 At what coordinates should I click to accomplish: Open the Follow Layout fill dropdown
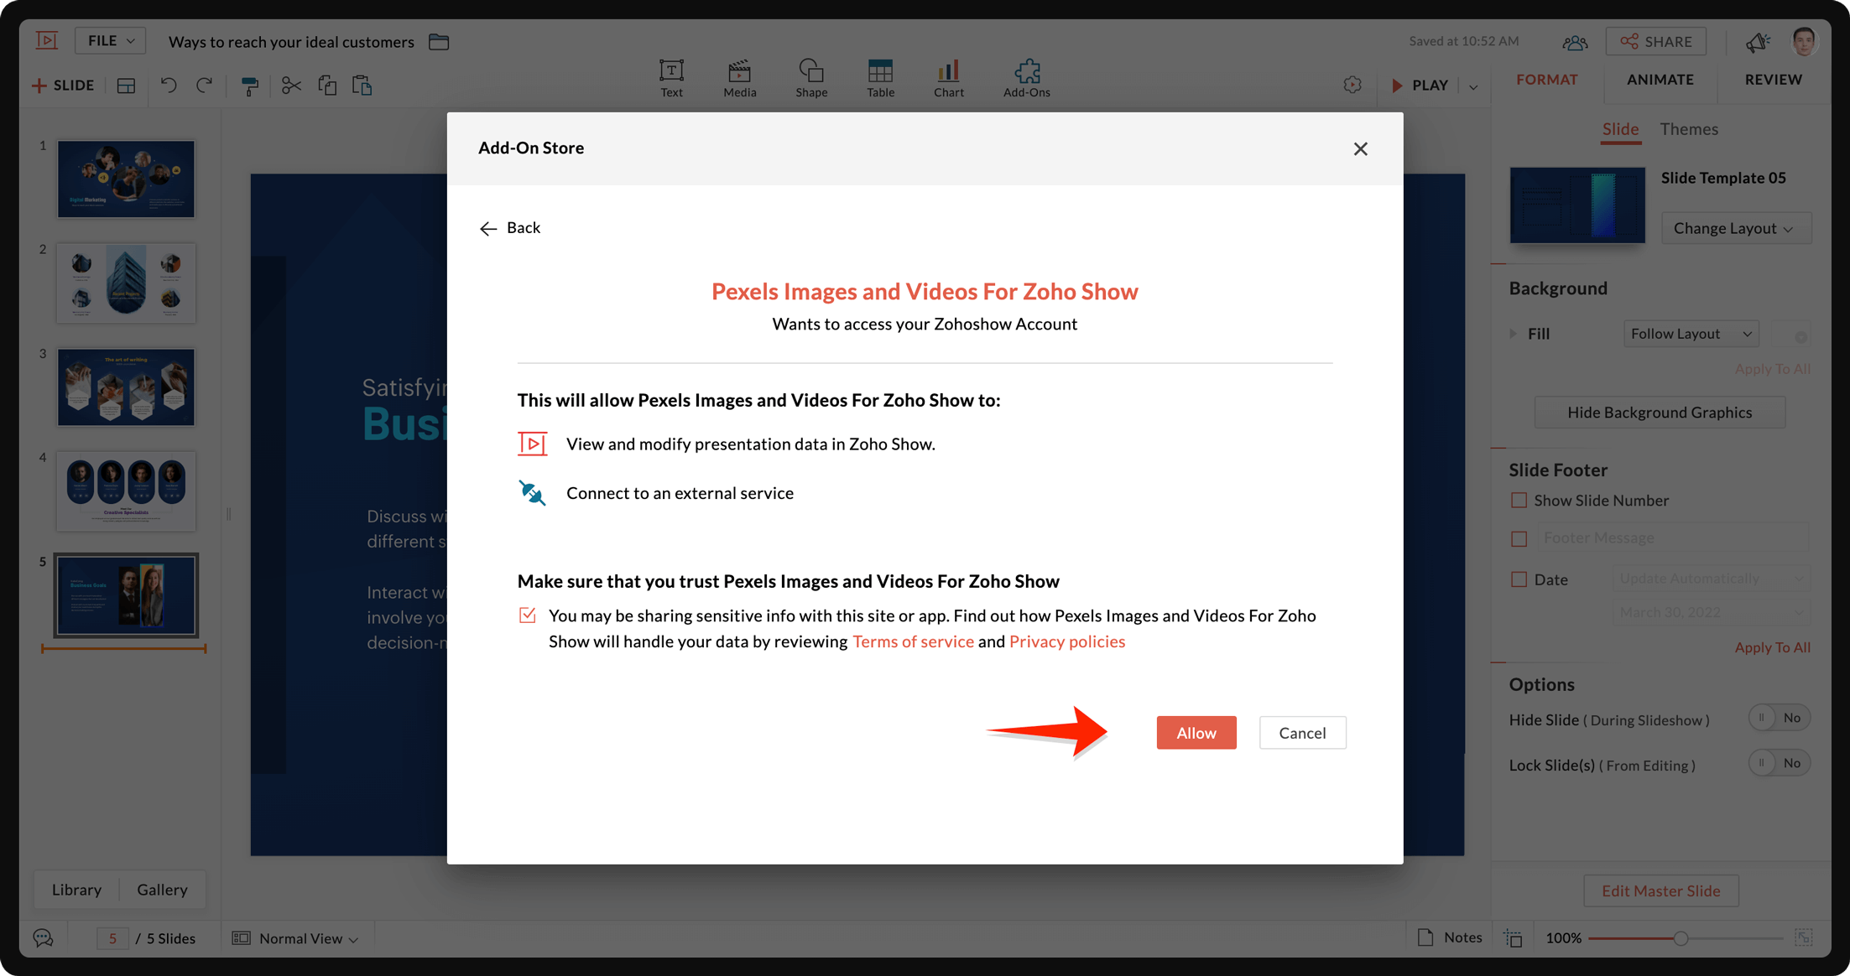click(1691, 334)
